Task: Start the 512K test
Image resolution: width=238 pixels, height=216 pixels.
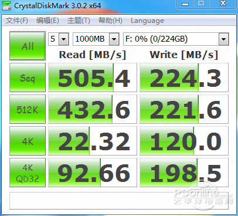Action: pyautogui.click(x=28, y=109)
